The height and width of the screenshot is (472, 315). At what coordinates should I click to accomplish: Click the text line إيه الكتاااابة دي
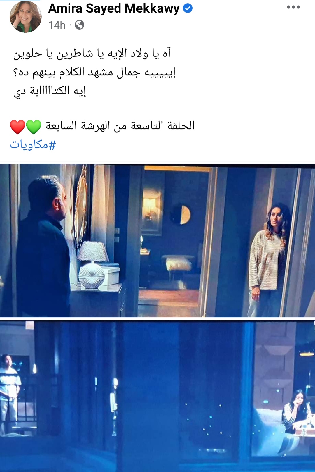click(x=50, y=91)
